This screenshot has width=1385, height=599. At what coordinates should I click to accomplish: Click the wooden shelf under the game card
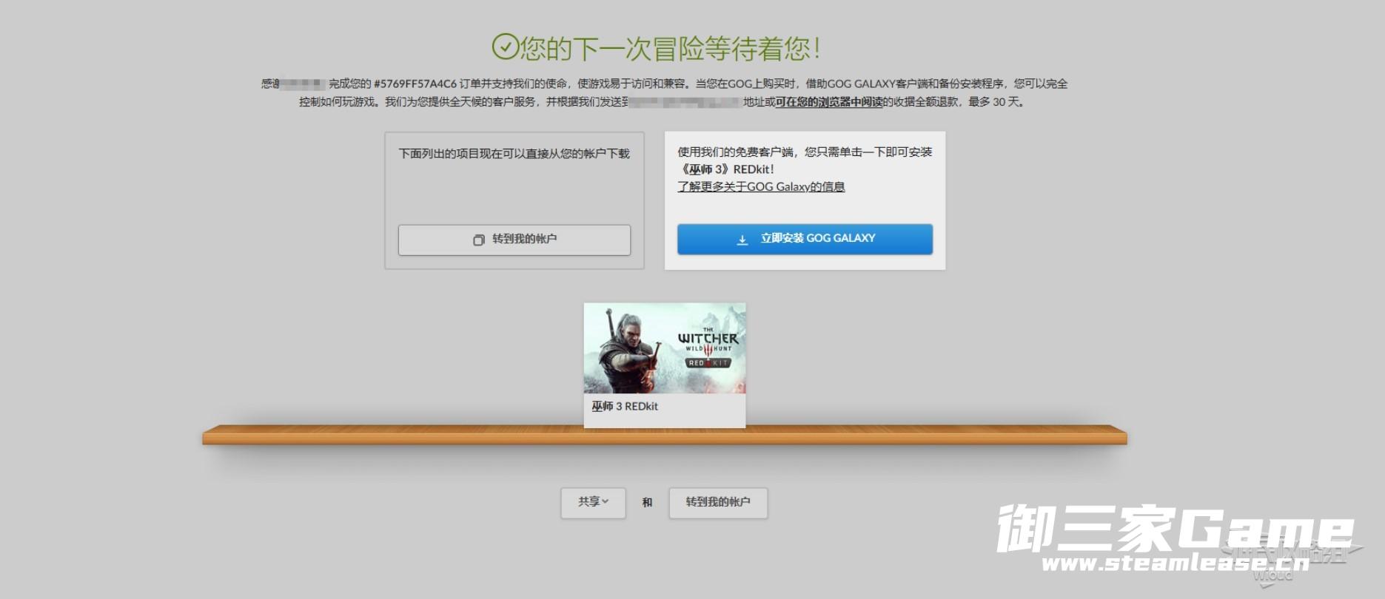pyautogui.click(x=370, y=435)
